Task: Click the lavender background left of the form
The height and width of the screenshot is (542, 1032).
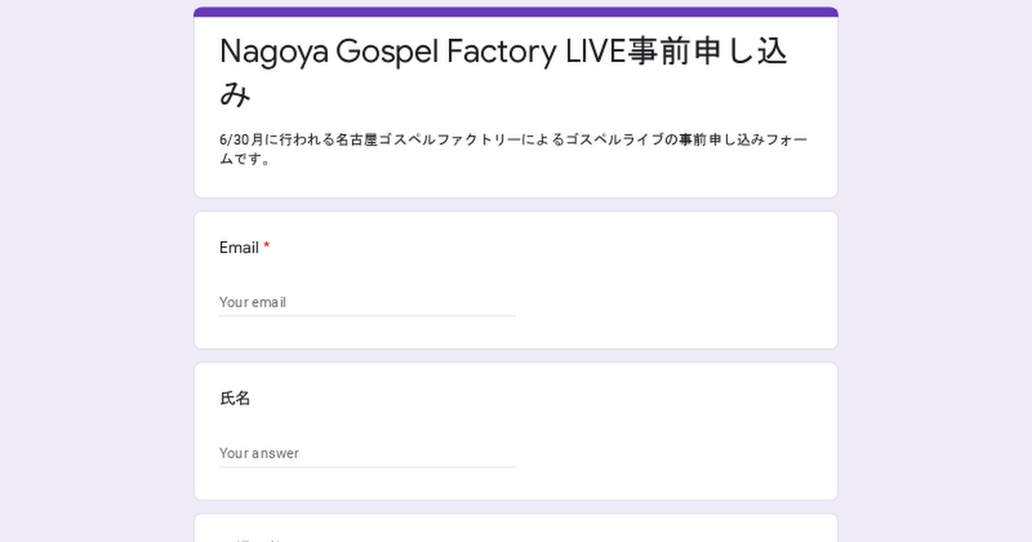Action: [96, 271]
